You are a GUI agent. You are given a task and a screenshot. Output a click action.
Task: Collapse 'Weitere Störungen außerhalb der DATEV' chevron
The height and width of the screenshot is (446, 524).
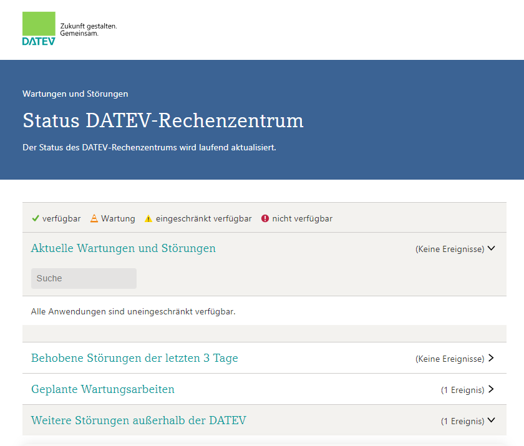(x=492, y=420)
